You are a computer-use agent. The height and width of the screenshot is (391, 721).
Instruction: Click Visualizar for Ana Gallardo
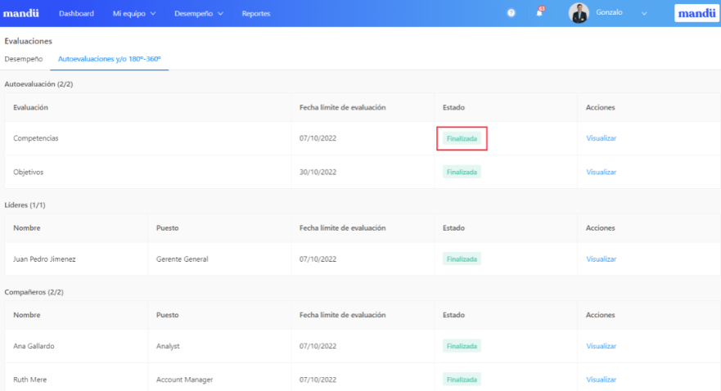pyautogui.click(x=601, y=346)
